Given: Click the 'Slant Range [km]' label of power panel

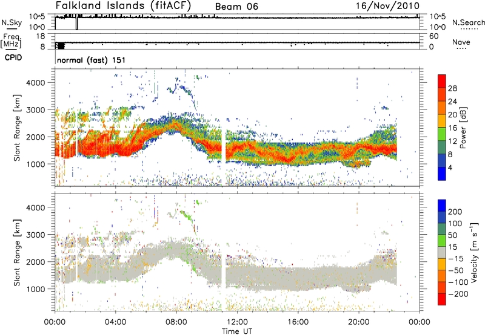Looking at the screenshot, I should click(17, 128).
